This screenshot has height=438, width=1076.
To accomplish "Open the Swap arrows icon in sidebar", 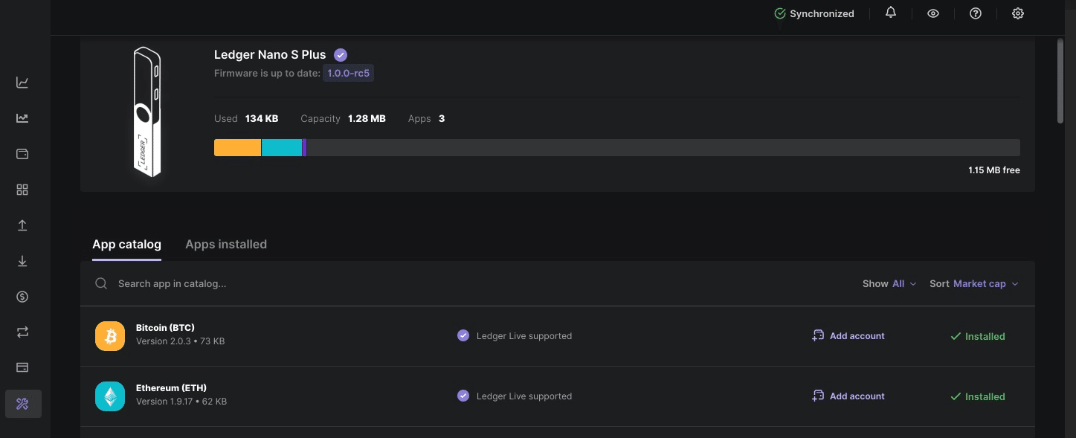I will coord(22,332).
